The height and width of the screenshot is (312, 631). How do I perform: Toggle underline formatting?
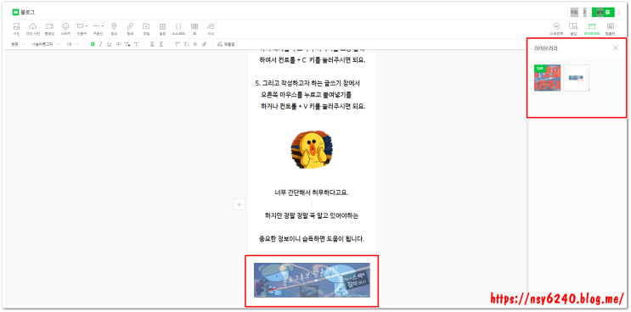coord(109,44)
